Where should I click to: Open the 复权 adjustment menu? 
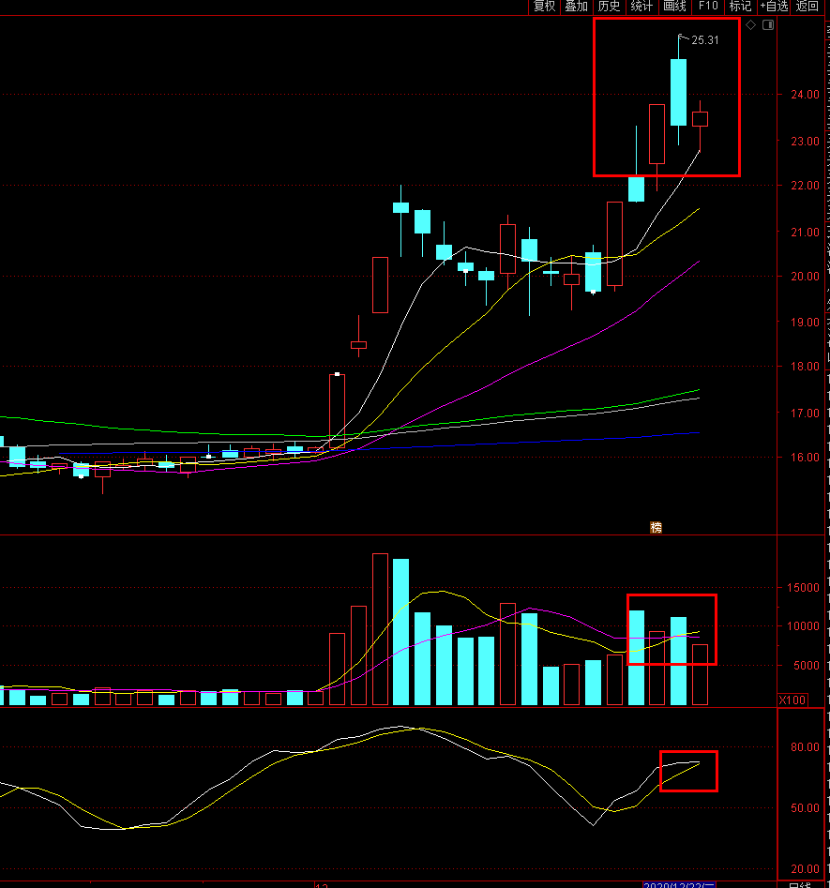[x=545, y=7]
